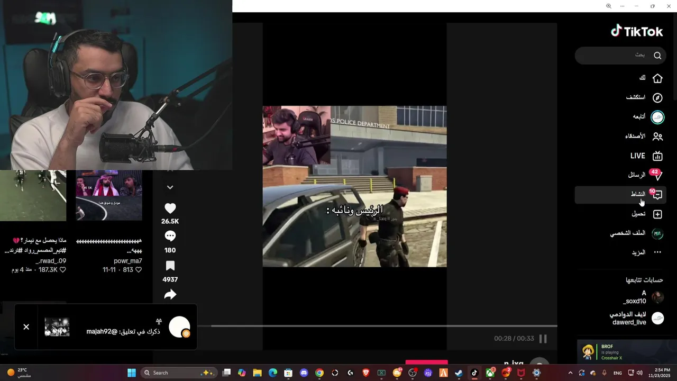Image resolution: width=677 pixels, height=381 pixels.
Task: Click the TikTok logo
Action: coord(637,31)
